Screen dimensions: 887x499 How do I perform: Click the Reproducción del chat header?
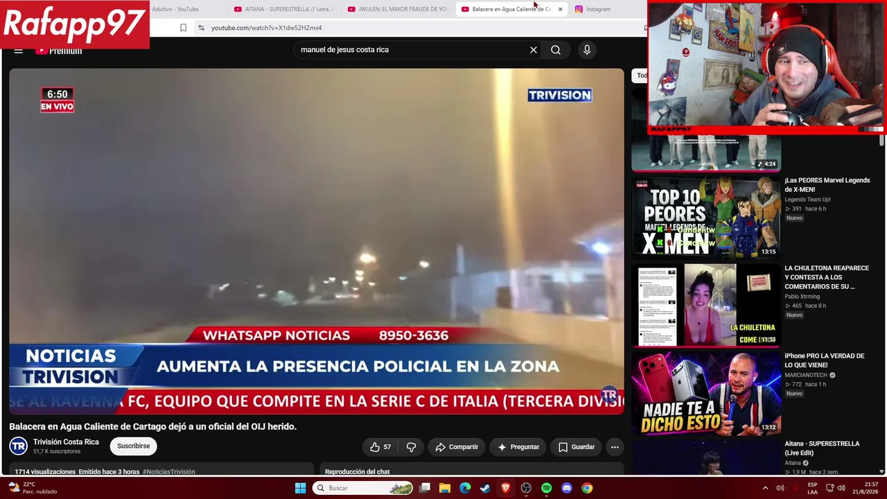coord(358,472)
